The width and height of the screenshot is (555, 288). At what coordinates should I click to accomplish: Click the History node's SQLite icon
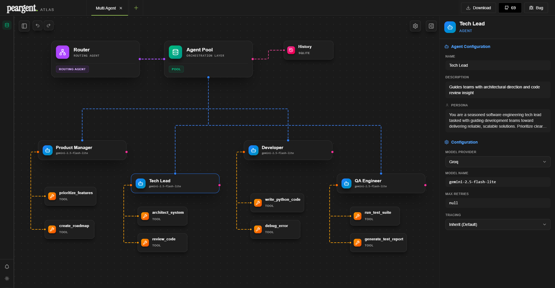[291, 50]
